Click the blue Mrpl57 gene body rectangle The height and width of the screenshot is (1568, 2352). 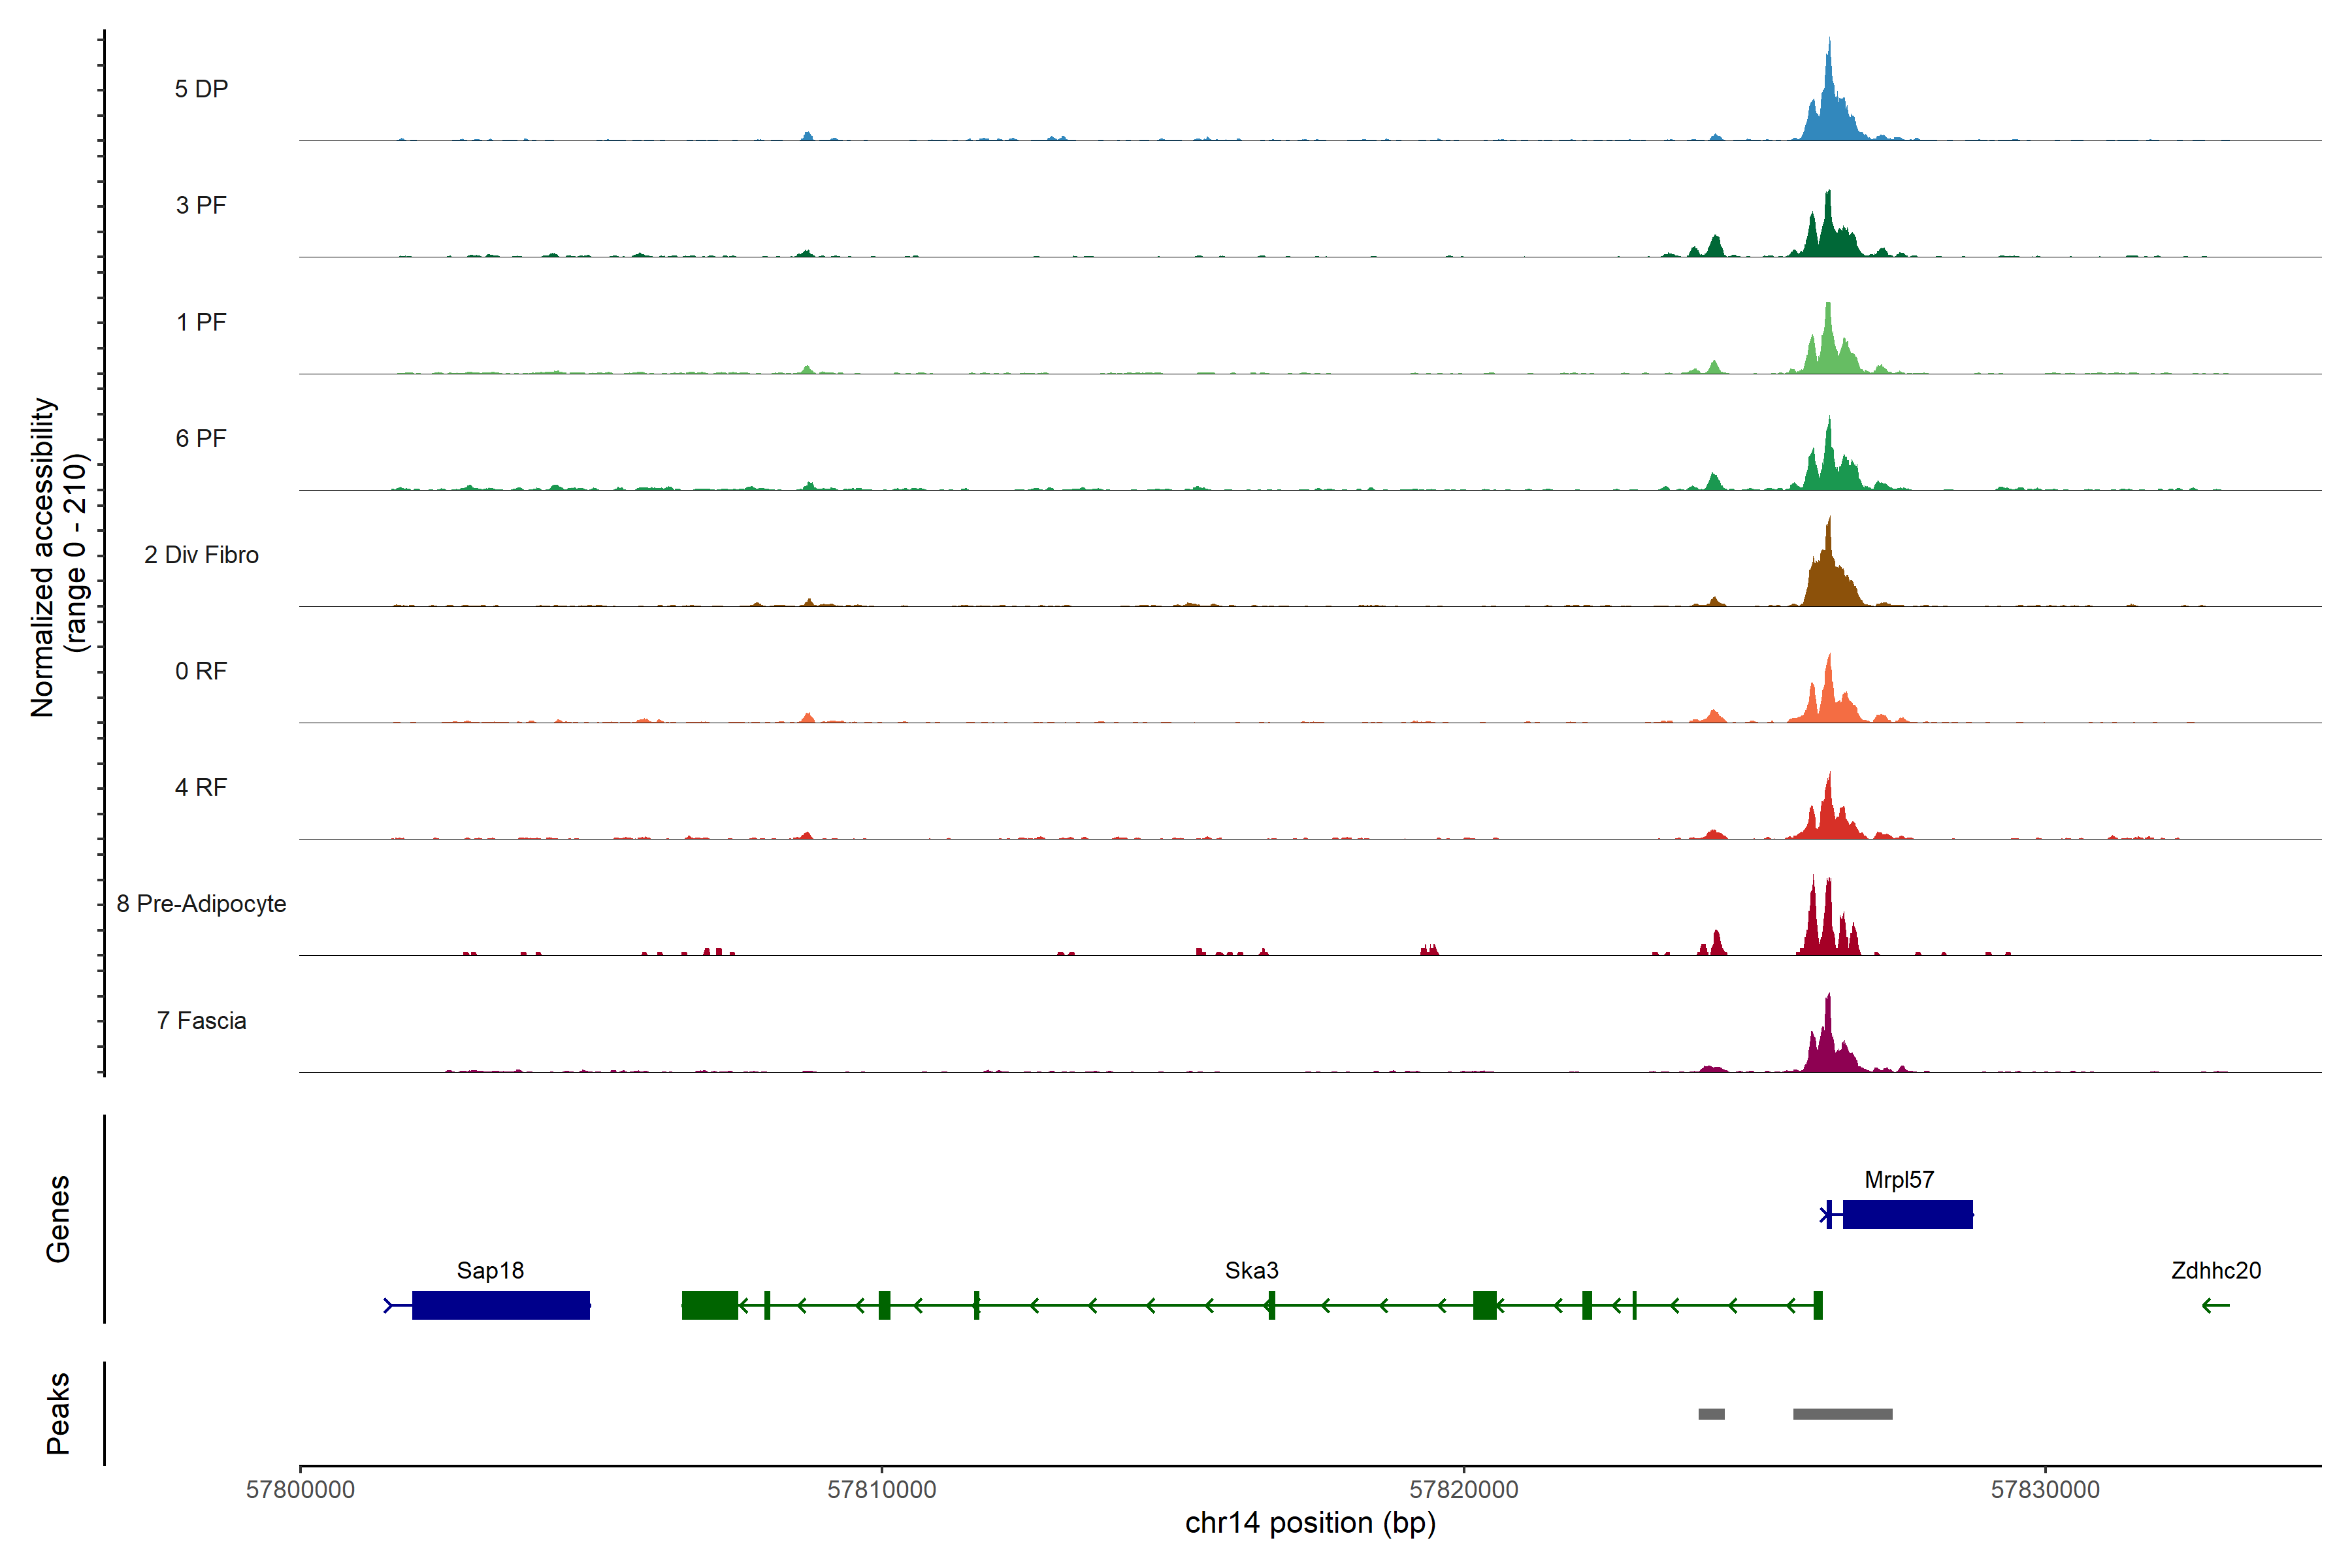tap(1907, 1214)
